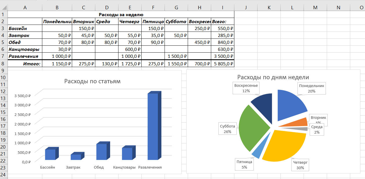Select column header B

pyautogui.click(x=57, y=8)
